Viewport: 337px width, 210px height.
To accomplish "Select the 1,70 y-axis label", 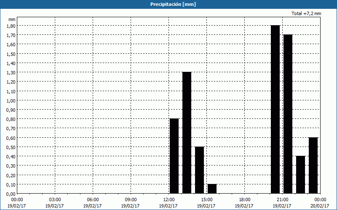I will [x=11, y=35].
